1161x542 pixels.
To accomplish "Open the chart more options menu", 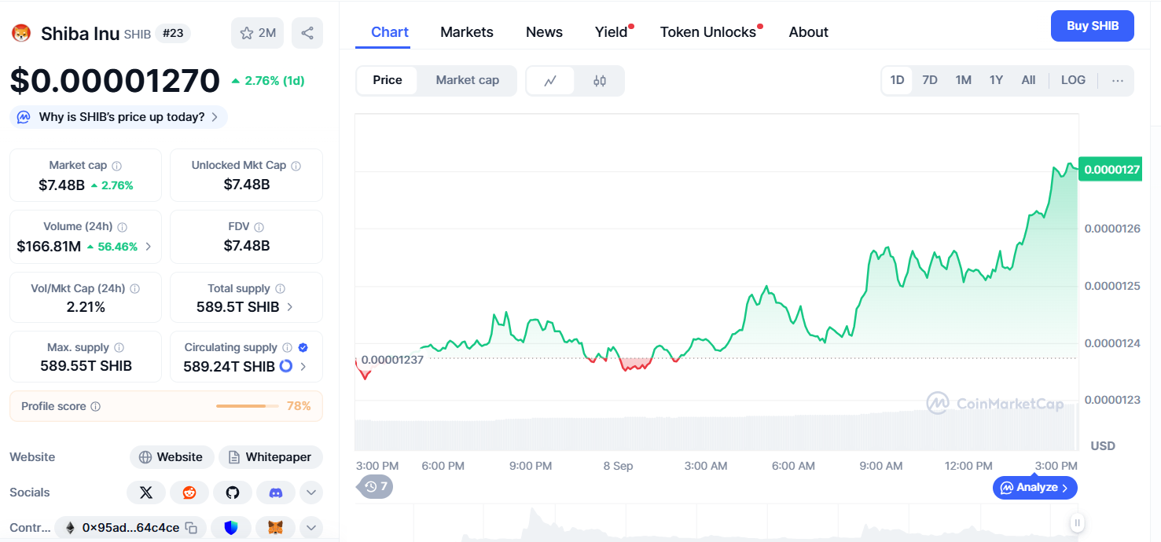I will click(x=1118, y=80).
